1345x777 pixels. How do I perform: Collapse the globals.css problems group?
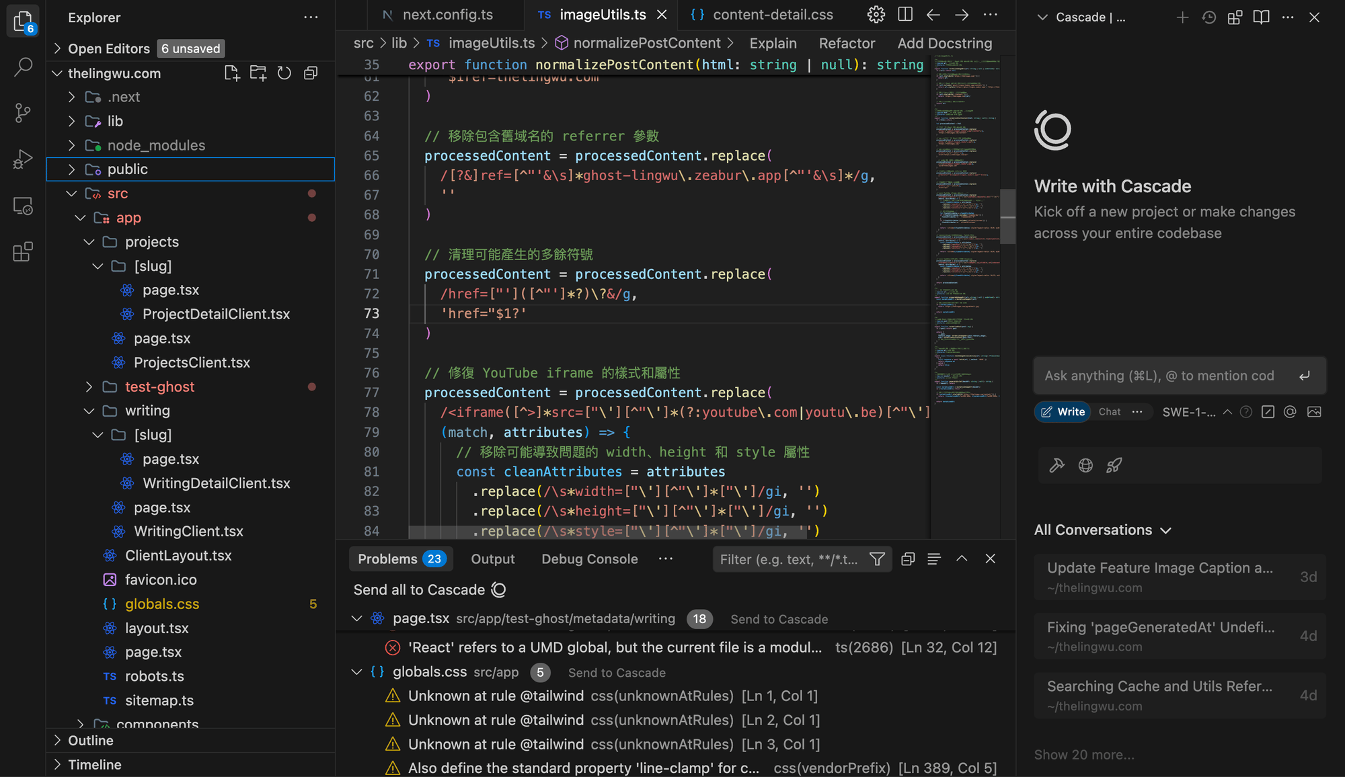[357, 672]
